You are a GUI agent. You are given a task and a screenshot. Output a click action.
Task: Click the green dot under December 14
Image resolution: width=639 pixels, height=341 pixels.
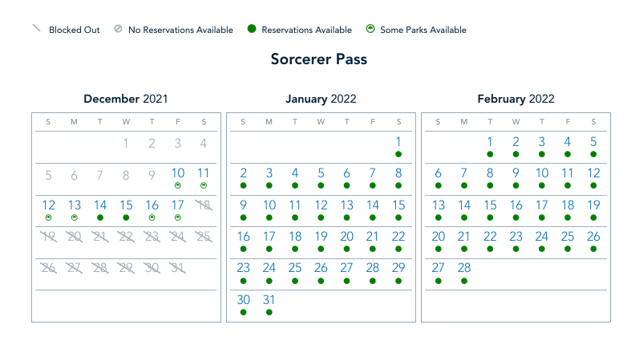[100, 217]
